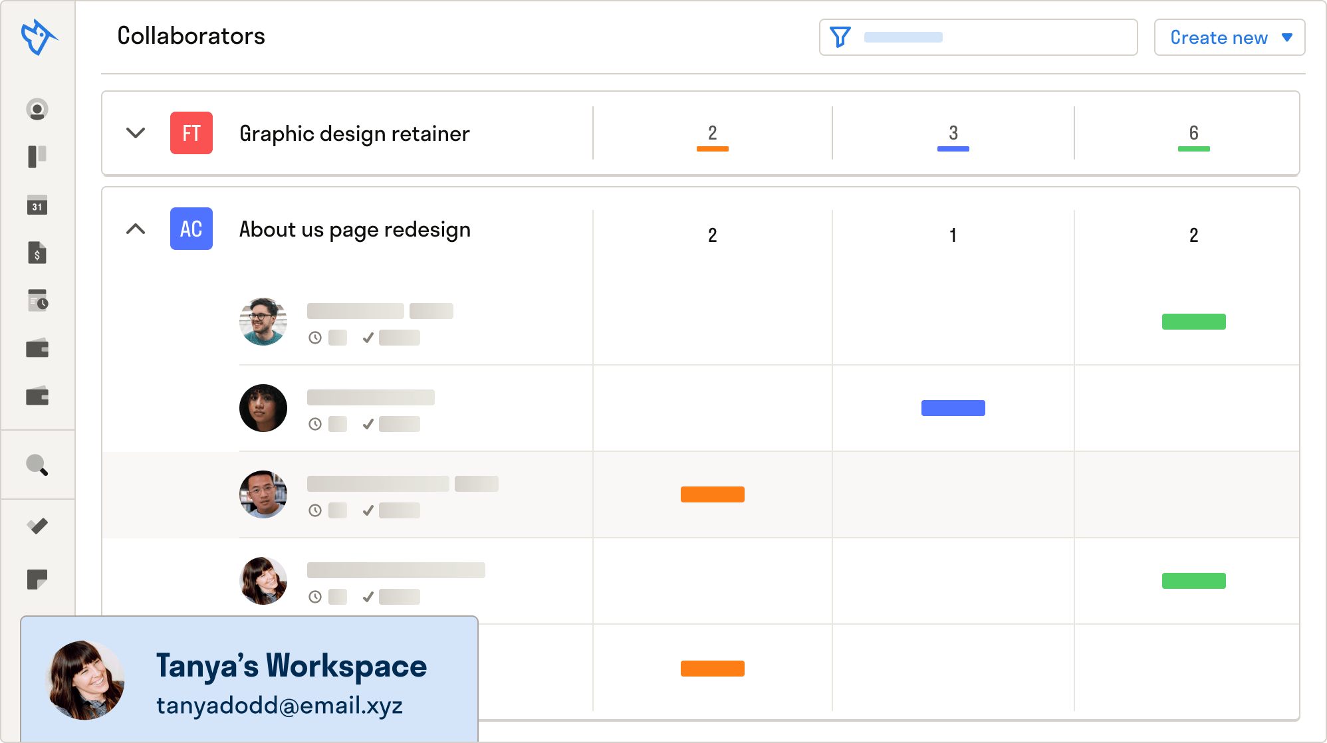The image size is (1327, 743).
Task: Open the sticky note icon in the sidebar
Action: [37, 580]
